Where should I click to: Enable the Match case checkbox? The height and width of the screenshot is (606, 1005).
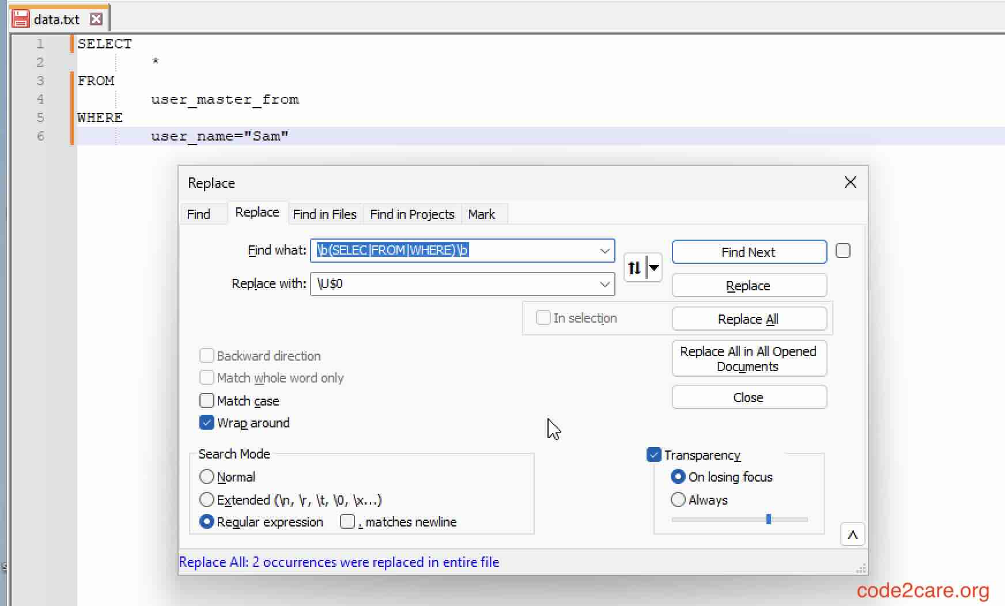pyautogui.click(x=207, y=400)
